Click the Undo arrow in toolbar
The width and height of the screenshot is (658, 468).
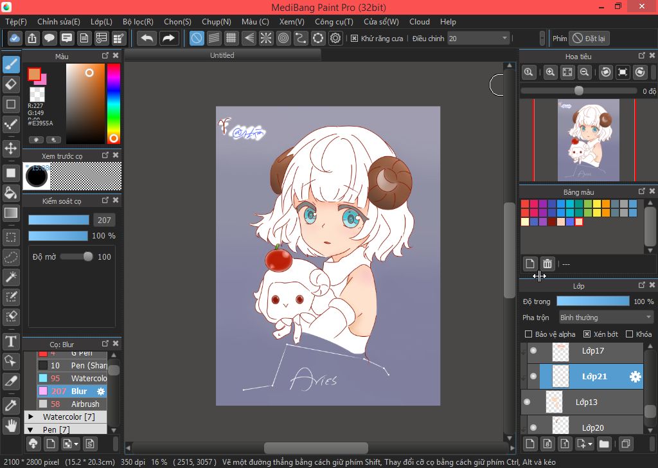pos(147,38)
